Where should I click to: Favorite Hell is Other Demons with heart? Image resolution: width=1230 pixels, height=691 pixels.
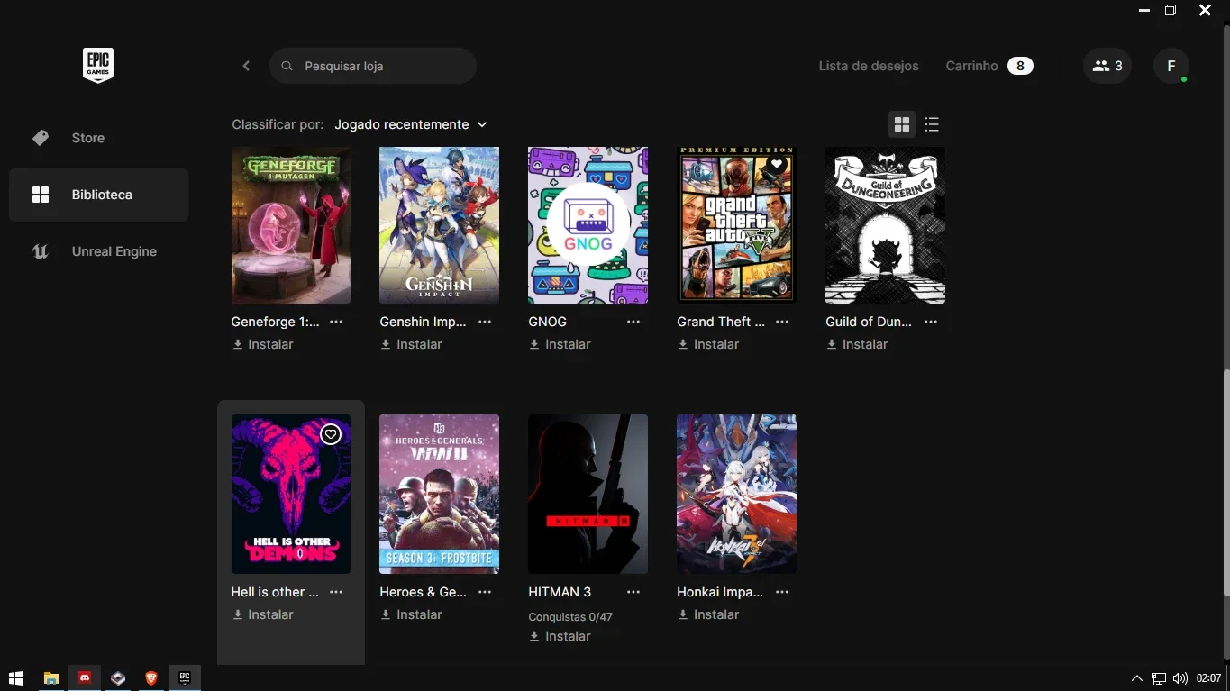point(331,434)
